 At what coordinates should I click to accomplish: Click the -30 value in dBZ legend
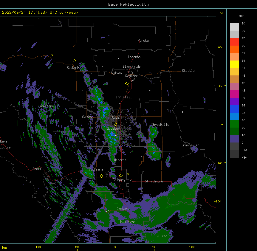tap(244, 157)
